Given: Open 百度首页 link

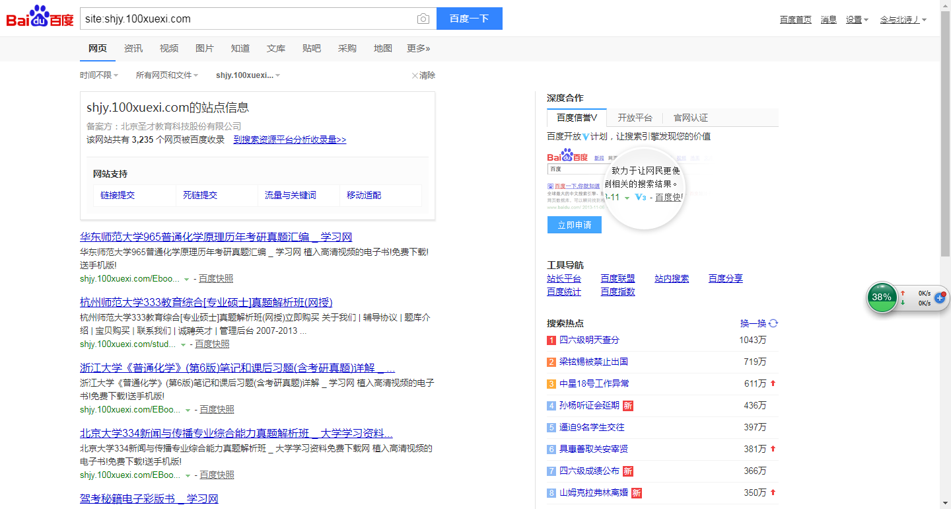Looking at the screenshot, I should pos(796,20).
